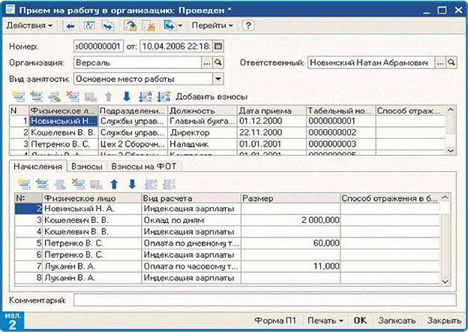Click the post document toolbar icon
Screen dimensions: 468x332
(x=130, y=26)
